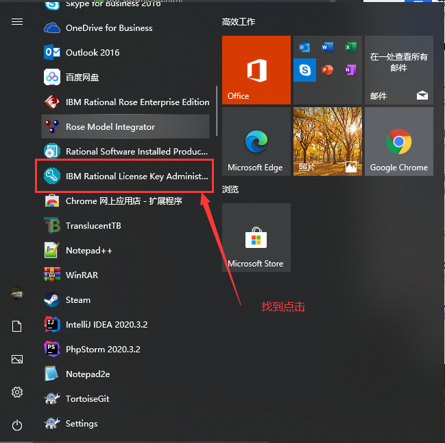The height and width of the screenshot is (443, 445).
Task: Click the OneNote icon in the tile group
Action: pos(350,70)
